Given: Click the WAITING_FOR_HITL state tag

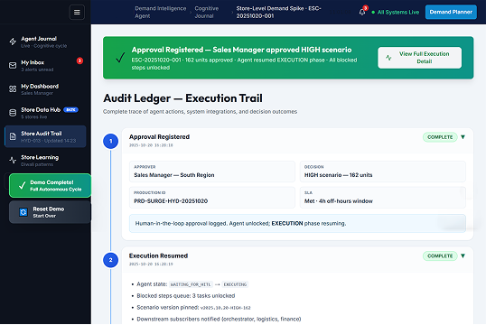Looking at the screenshot, I should [191, 284].
